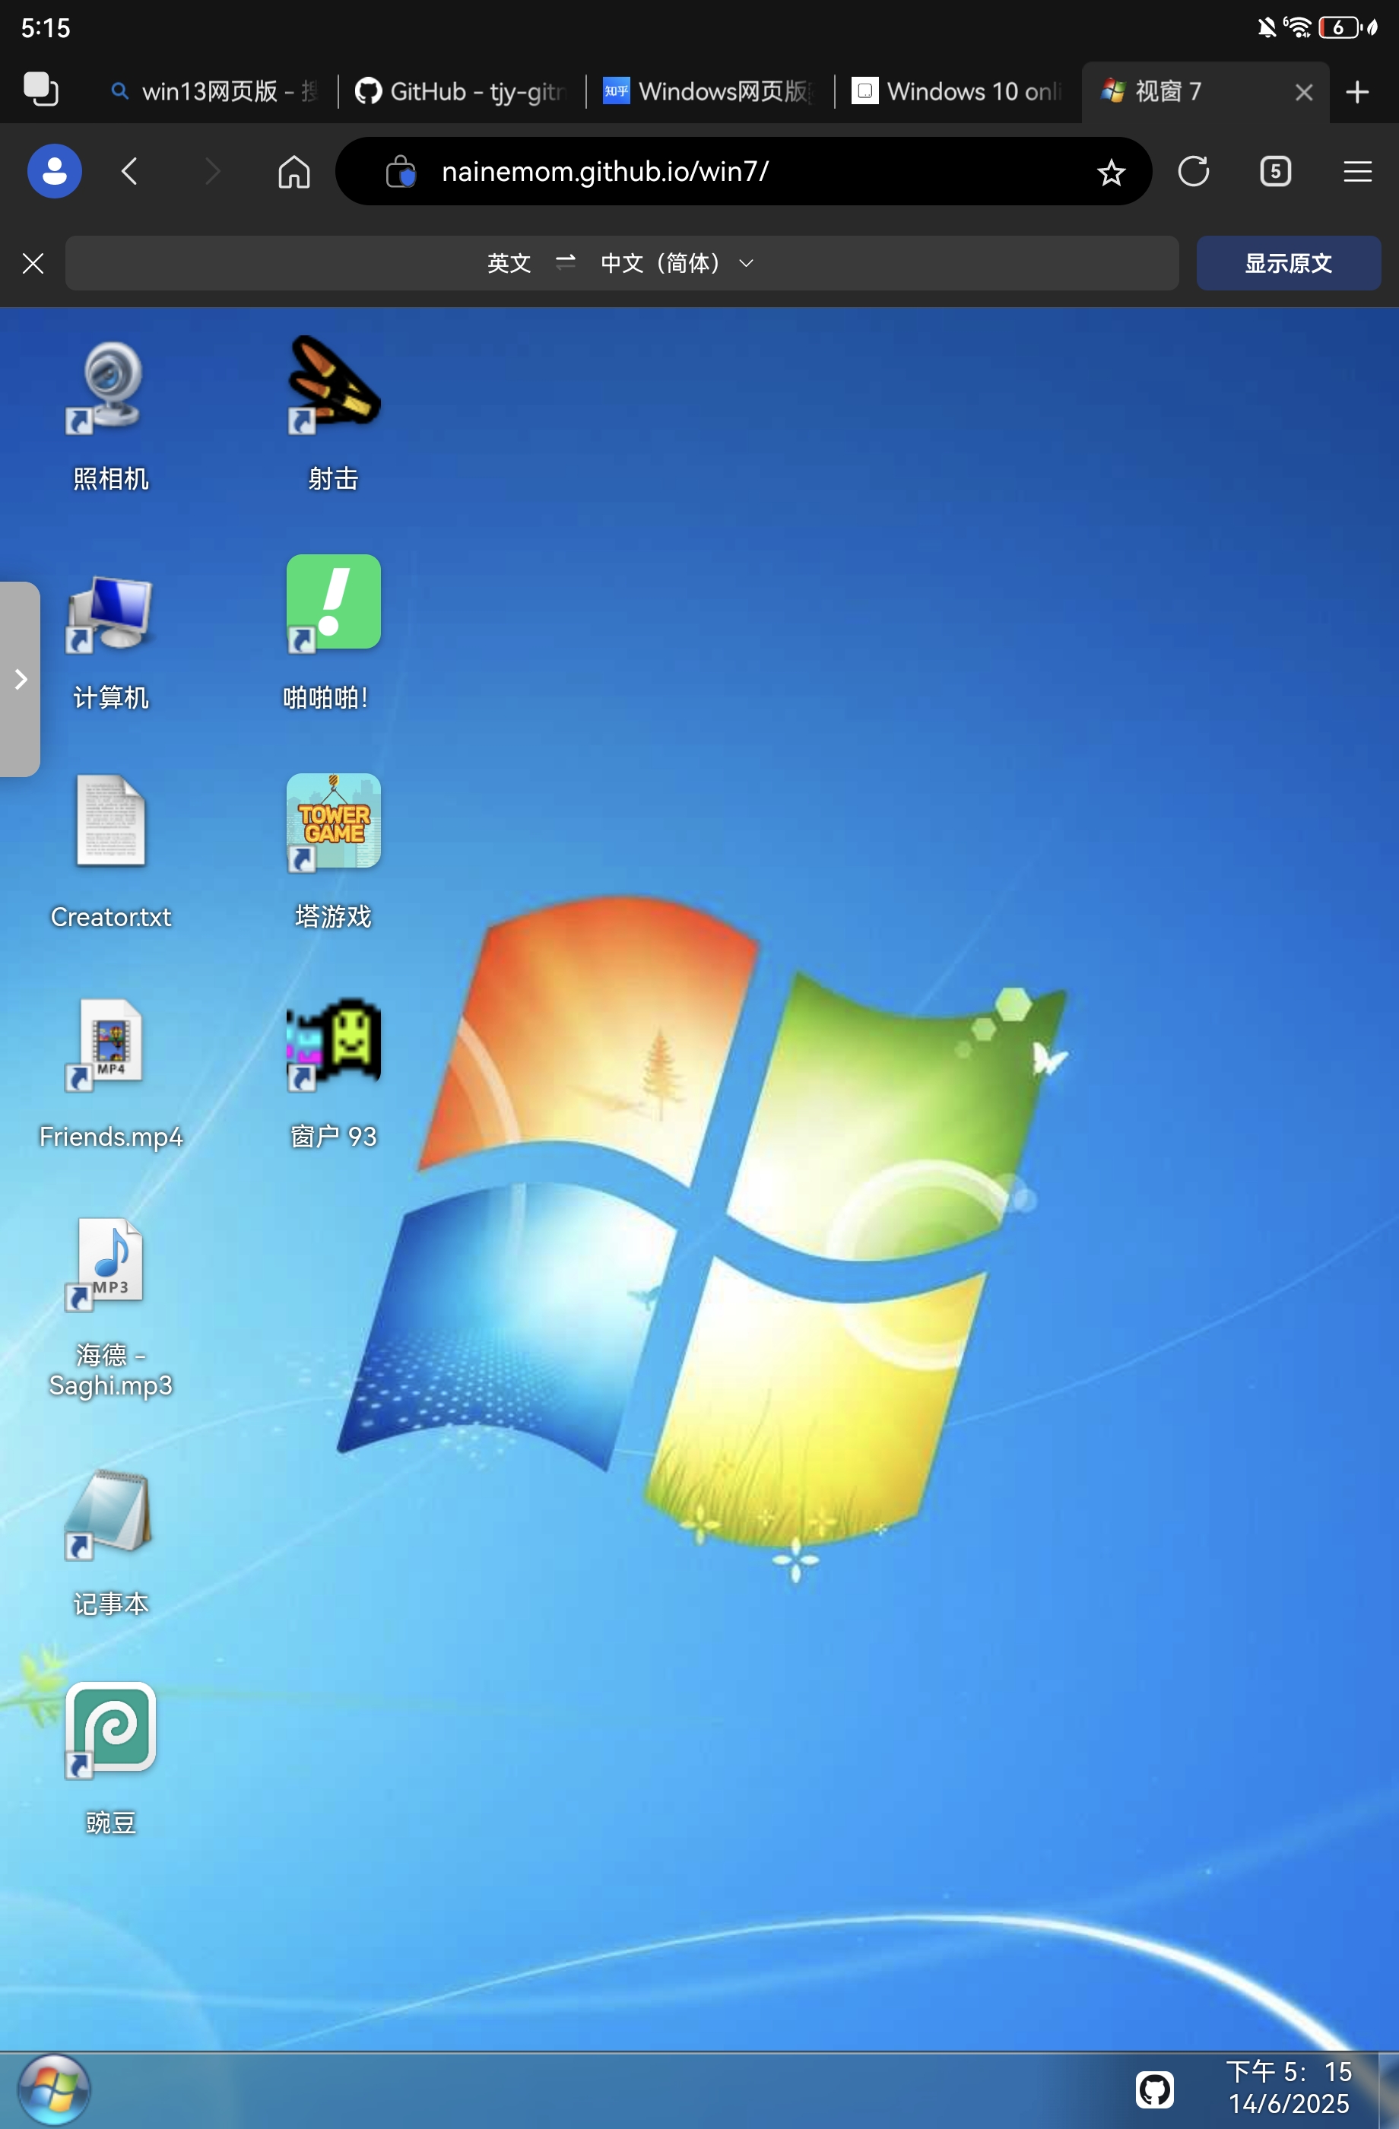Dismiss the translation bar
This screenshot has height=2129, width=1399.
coord(33,263)
